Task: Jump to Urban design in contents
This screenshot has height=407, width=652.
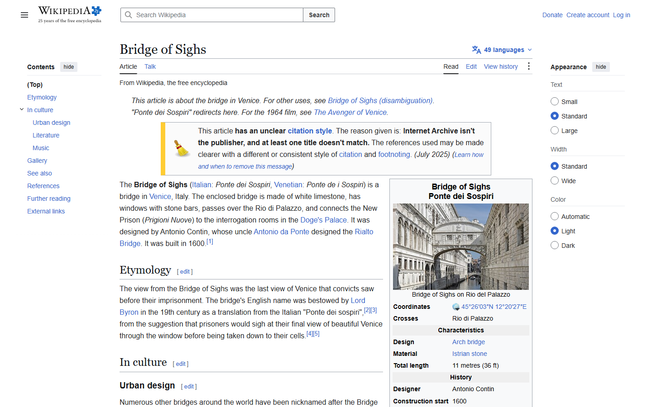Action: point(51,123)
